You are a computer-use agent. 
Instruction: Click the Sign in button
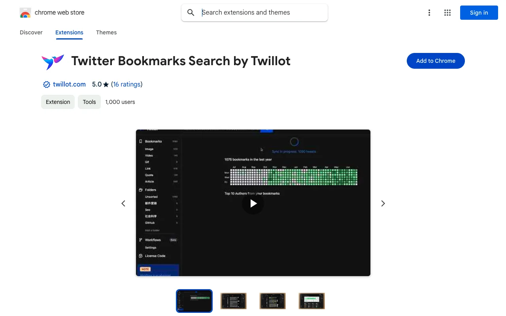pos(479,13)
